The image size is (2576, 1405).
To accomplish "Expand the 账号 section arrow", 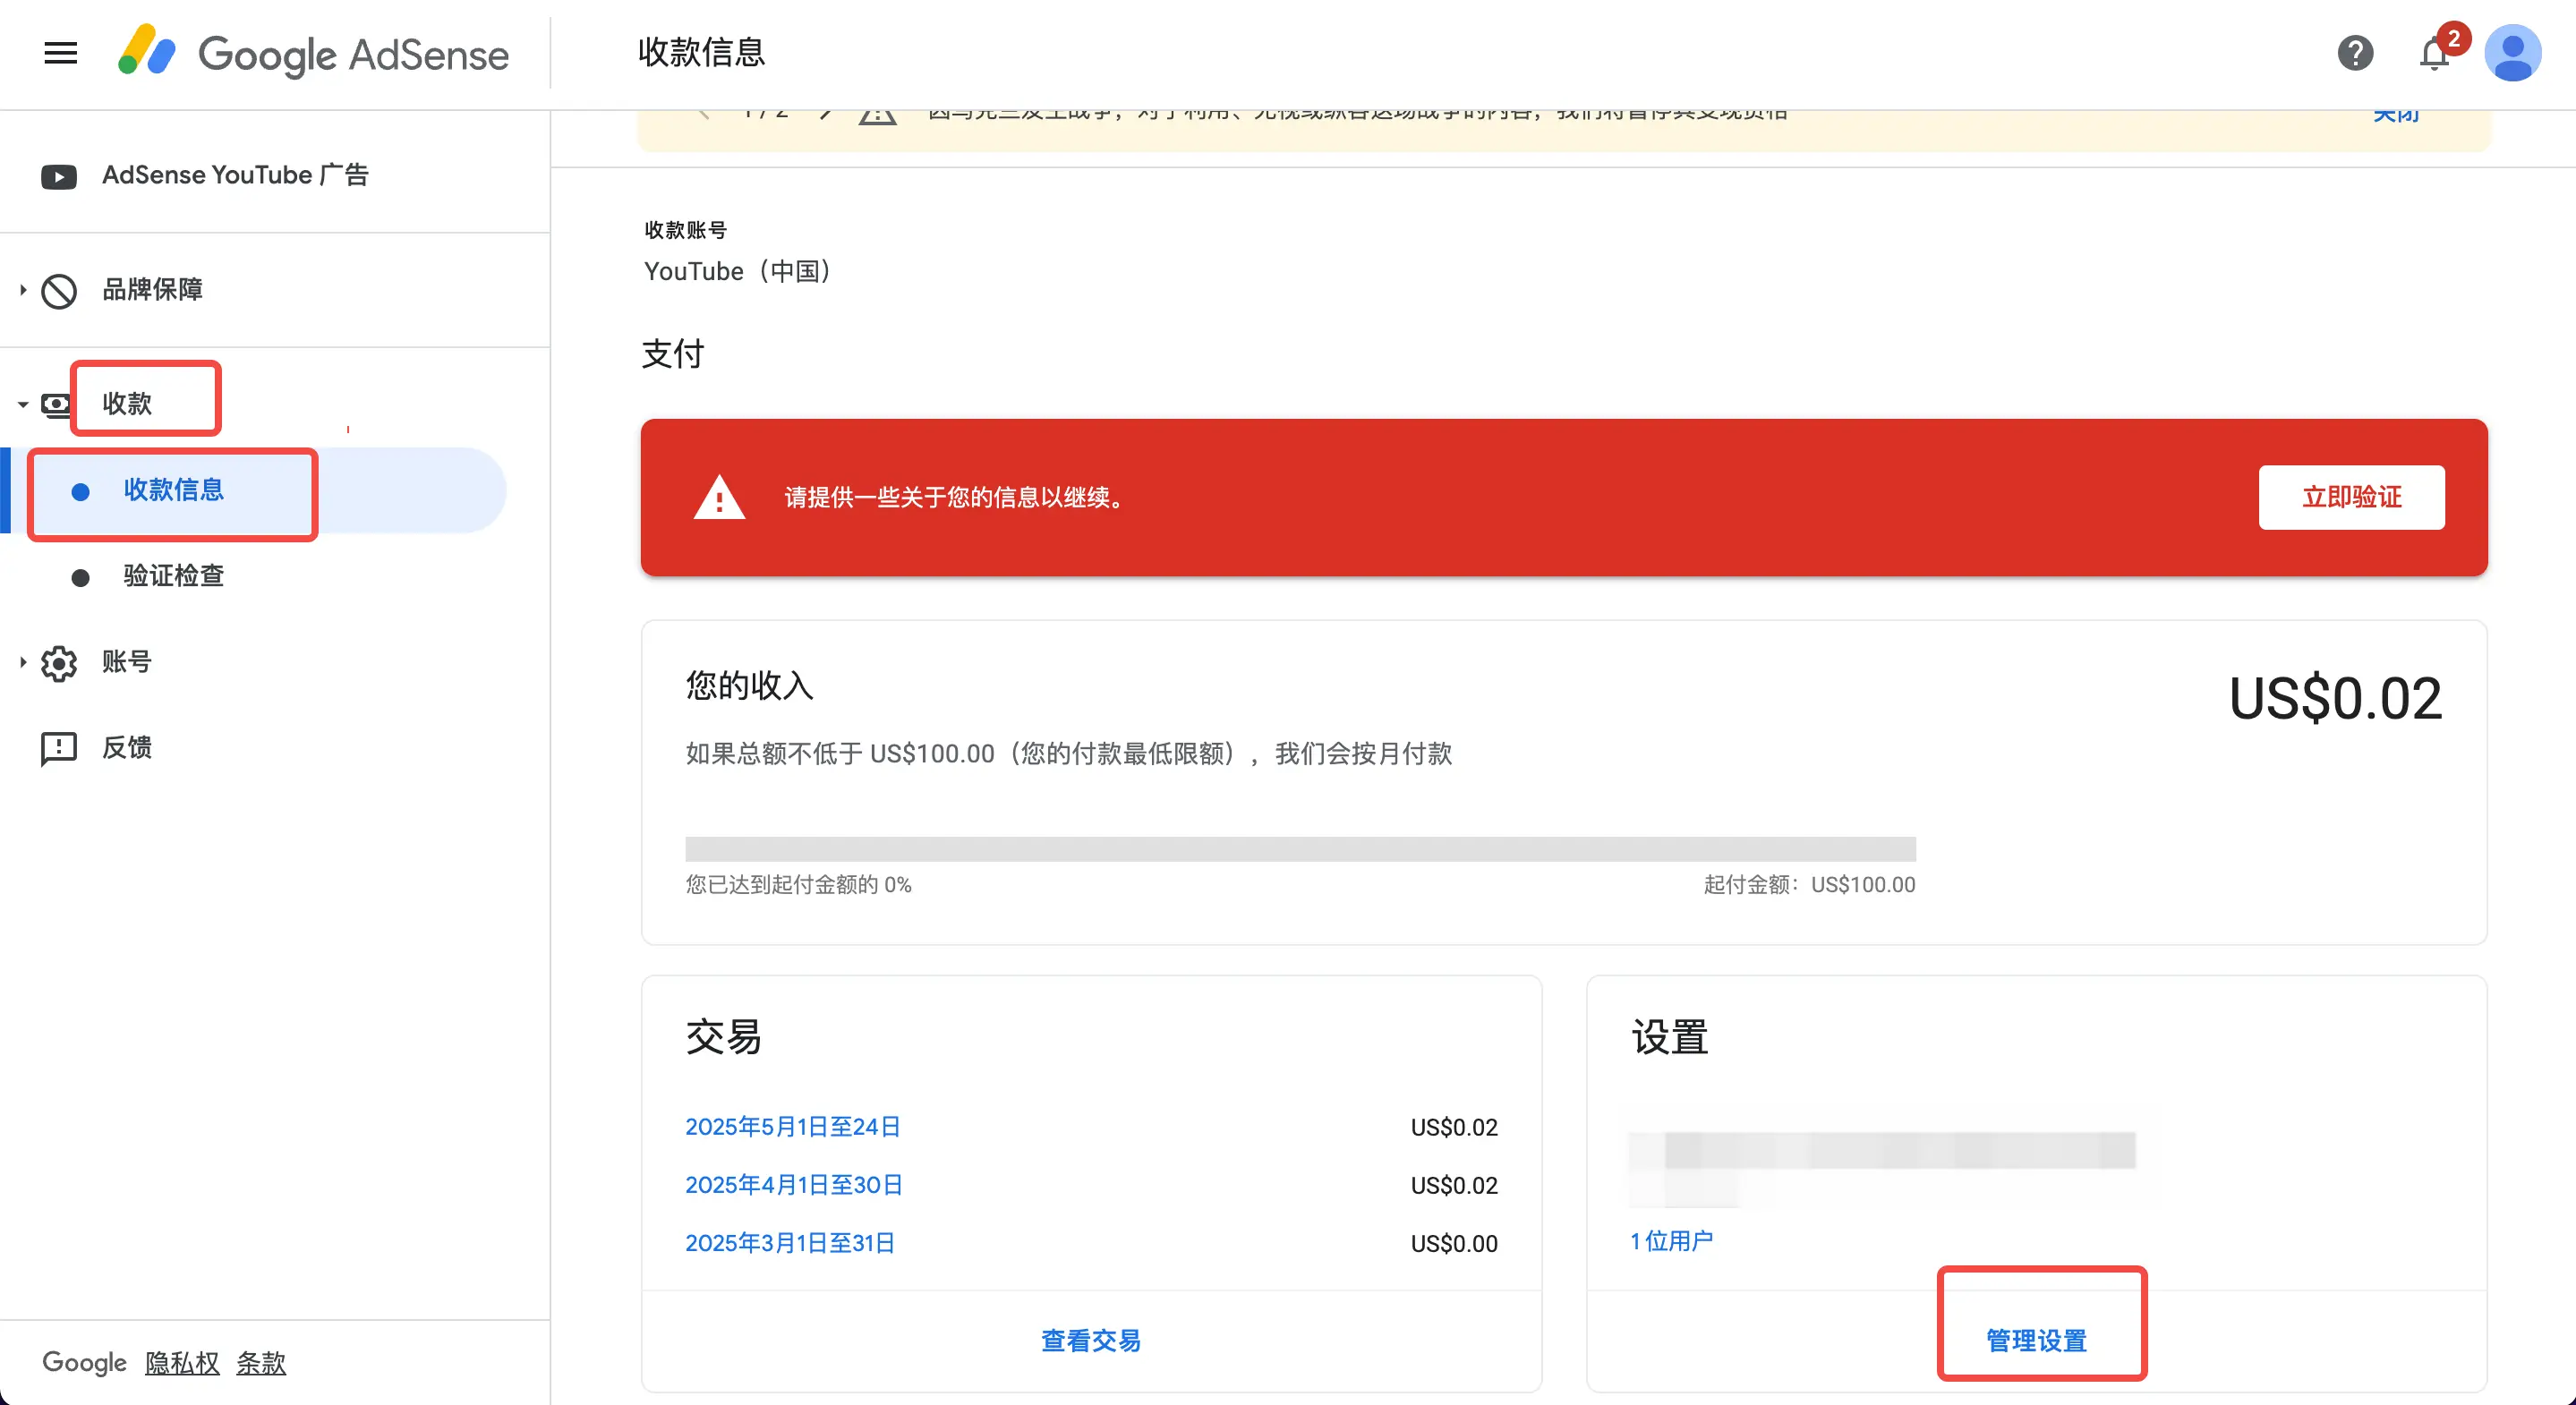I will click(x=23, y=662).
